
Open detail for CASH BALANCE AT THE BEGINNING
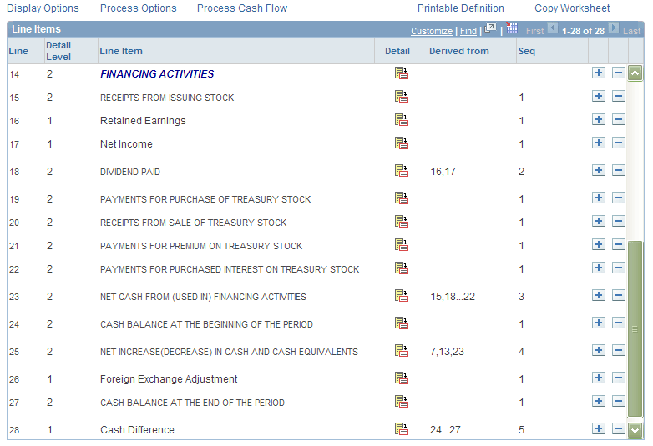coord(402,323)
